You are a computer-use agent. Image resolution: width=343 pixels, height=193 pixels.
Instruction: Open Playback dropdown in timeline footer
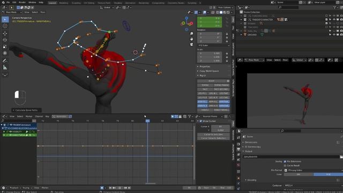pyautogui.click(x=15, y=188)
